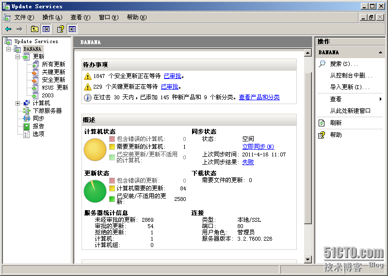
Task: Click the Forward arrow toolbar icon
Action: tap(19, 29)
